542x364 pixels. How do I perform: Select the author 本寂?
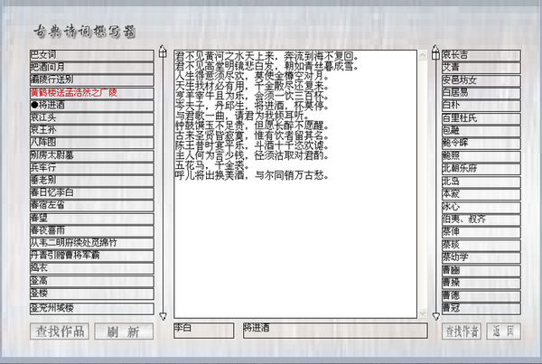point(481,194)
